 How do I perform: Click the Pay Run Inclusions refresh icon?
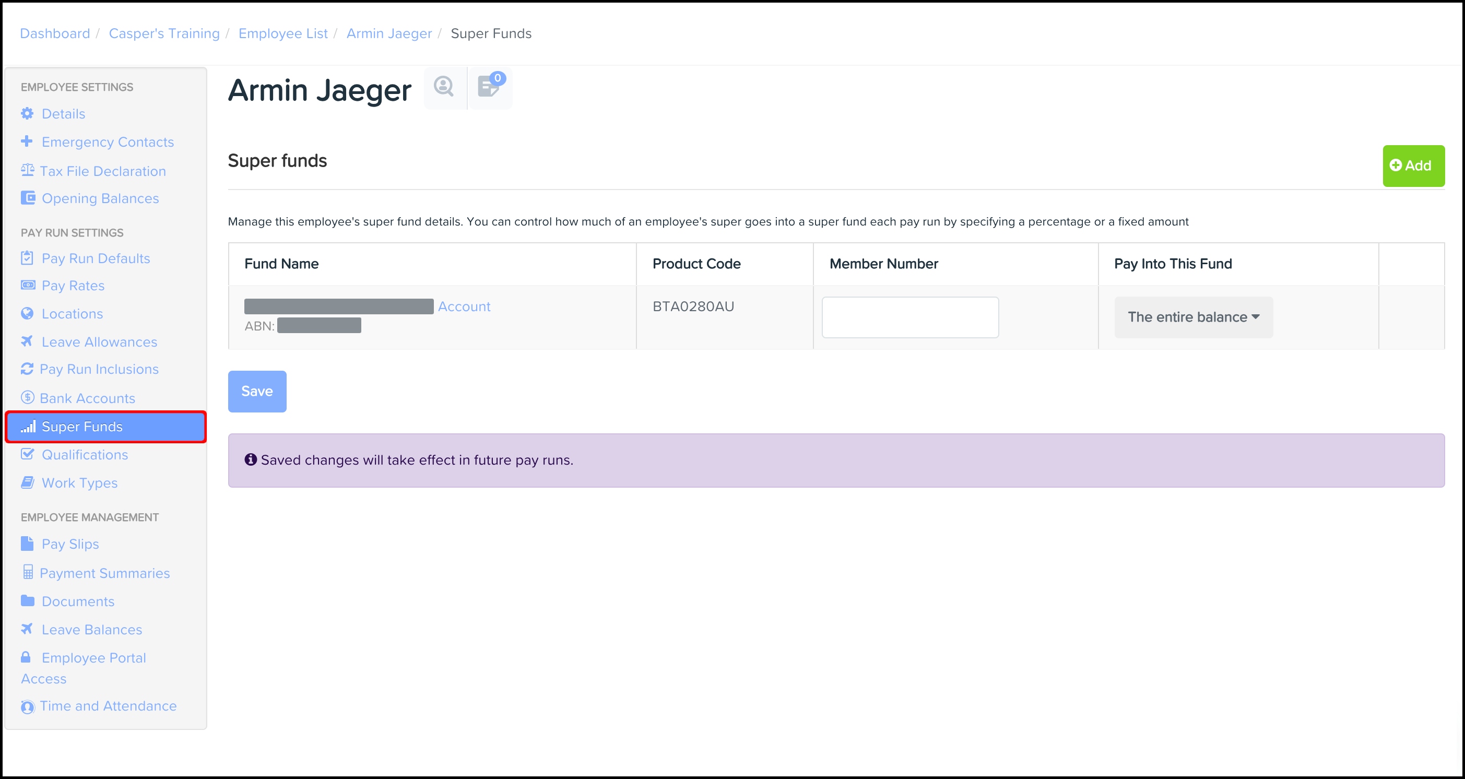[27, 369]
